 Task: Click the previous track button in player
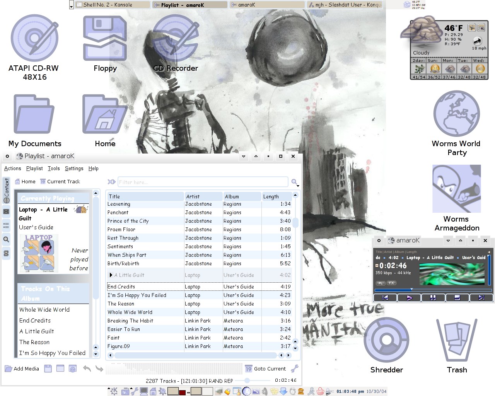385,297
